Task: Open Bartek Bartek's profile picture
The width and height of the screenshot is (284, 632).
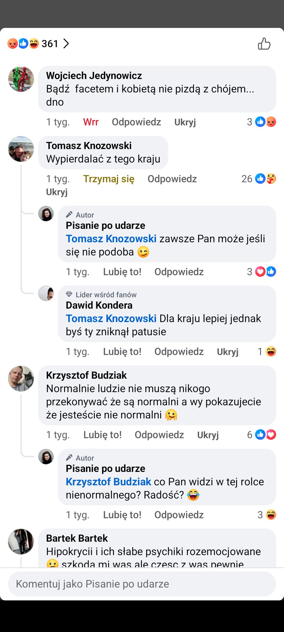Action: coord(21,541)
